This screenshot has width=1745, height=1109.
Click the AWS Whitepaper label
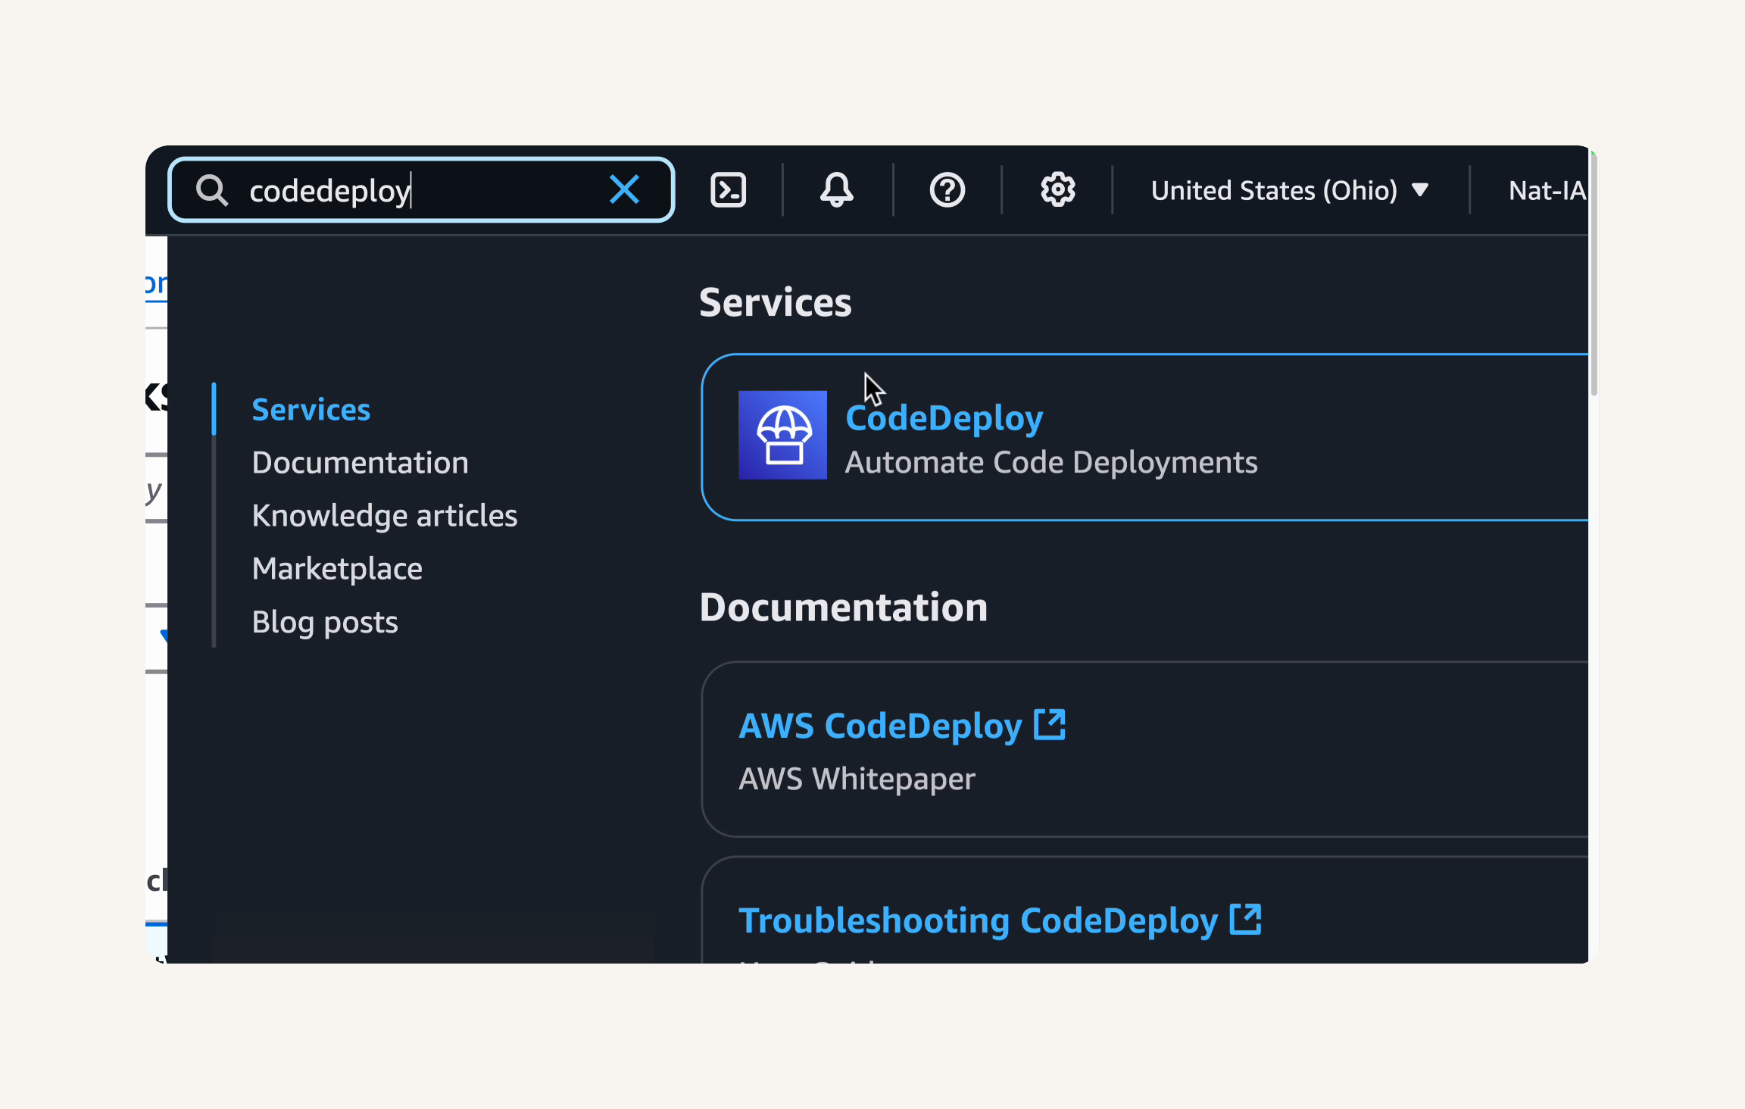point(857,779)
